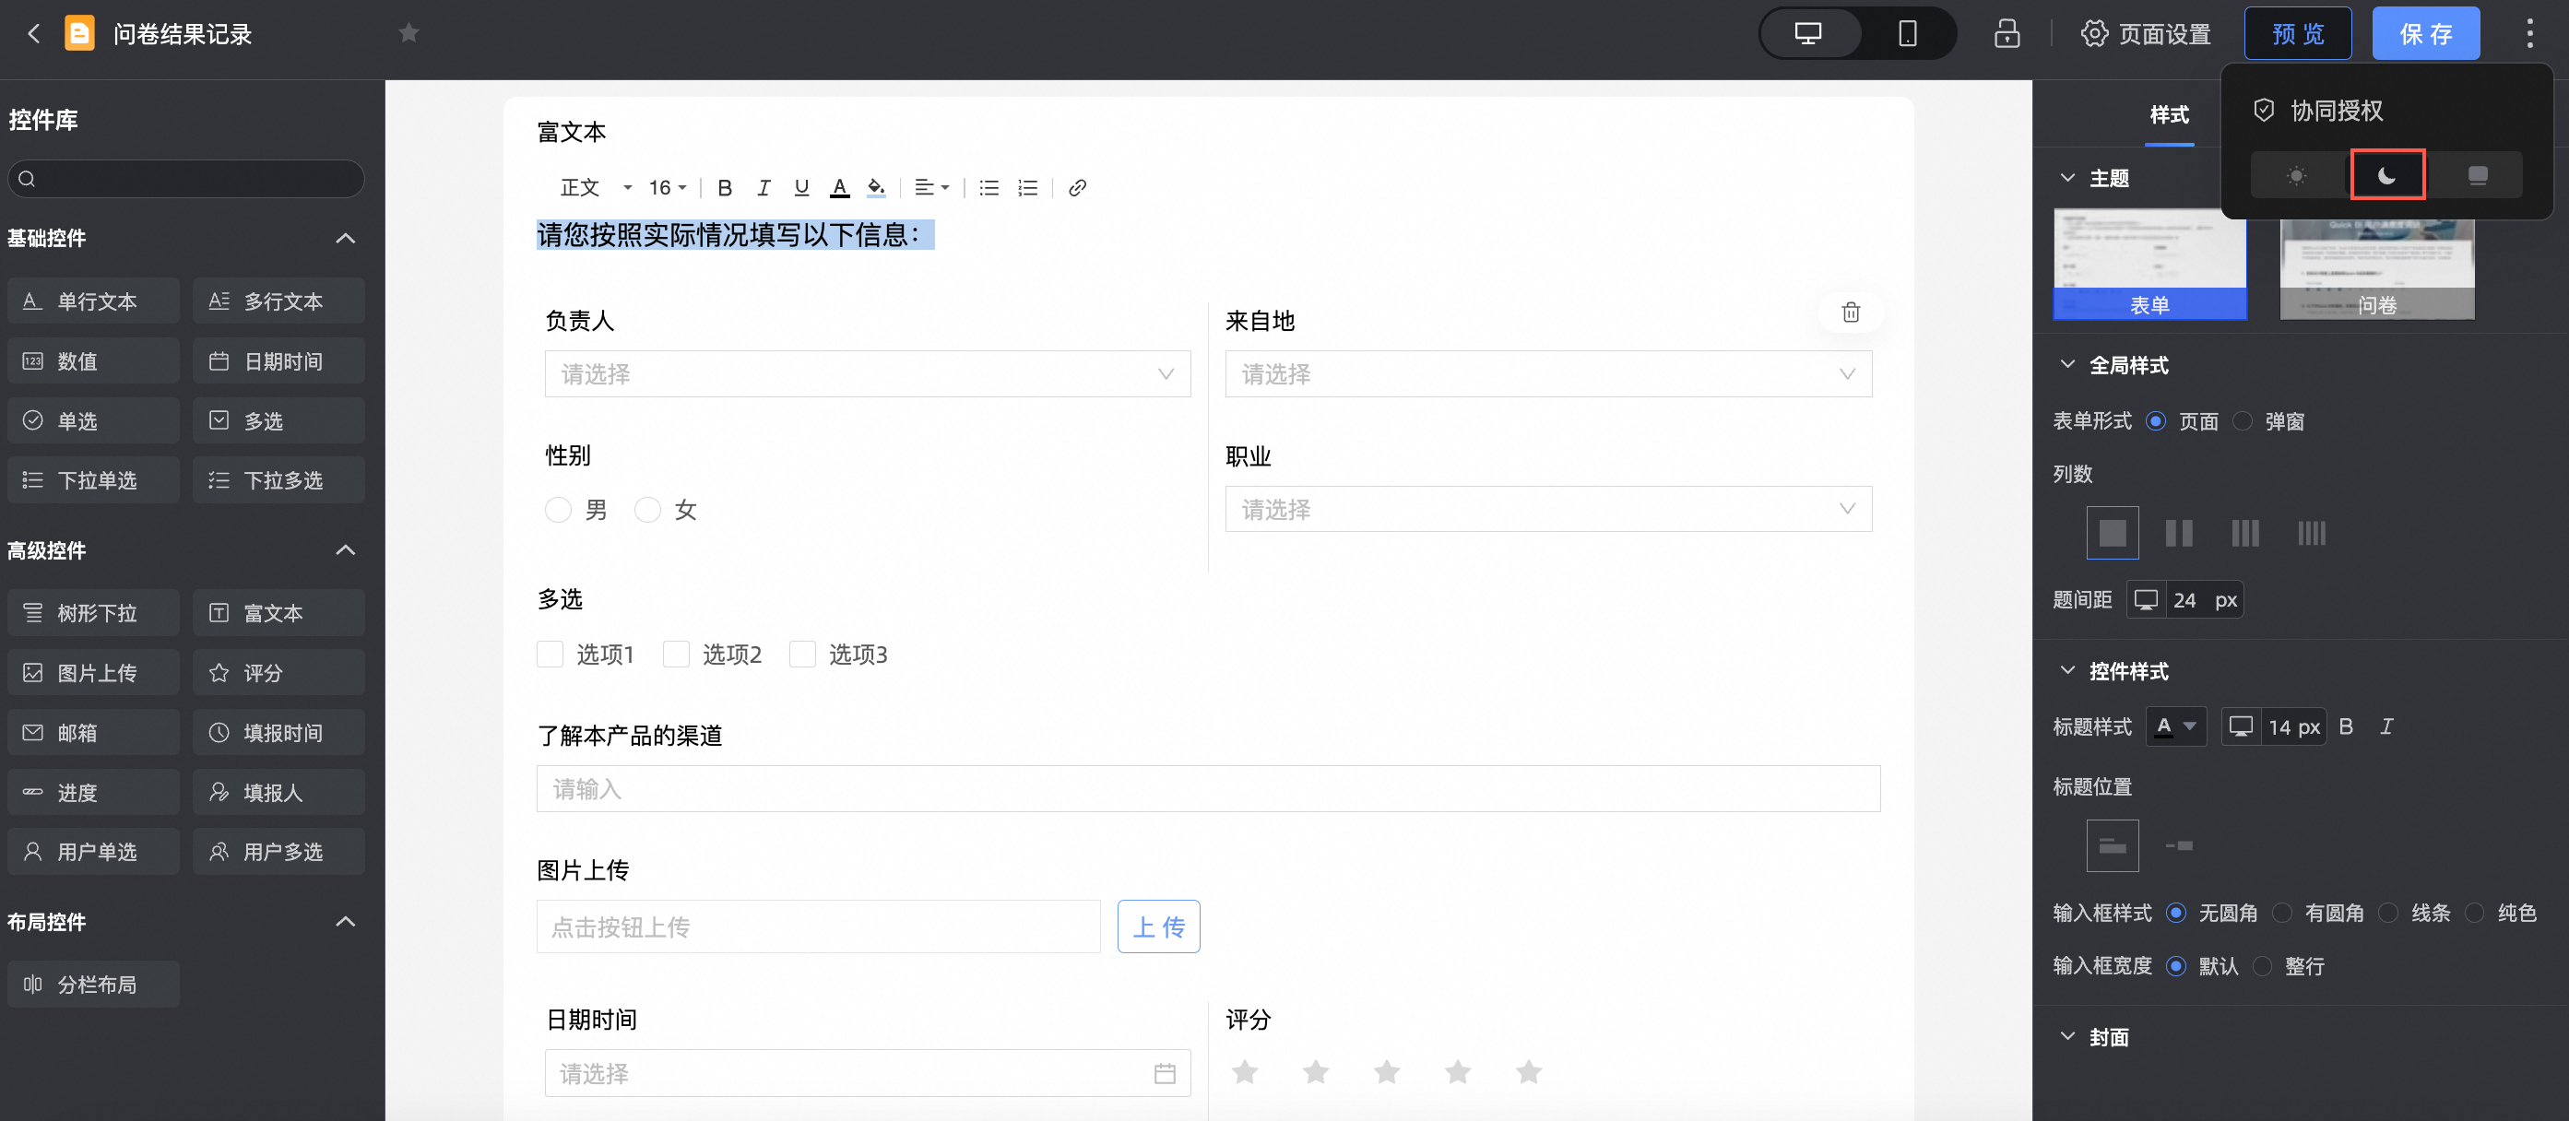The height and width of the screenshot is (1121, 2569).
Task: Click 了解本产品的渠道 input field
Action: click(x=1208, y=789)
